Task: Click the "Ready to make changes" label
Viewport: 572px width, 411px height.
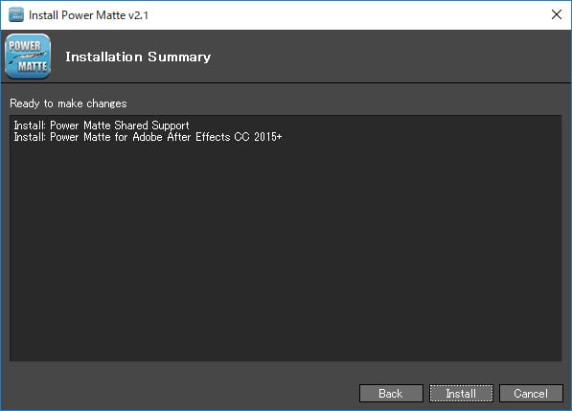Action: 68,103
